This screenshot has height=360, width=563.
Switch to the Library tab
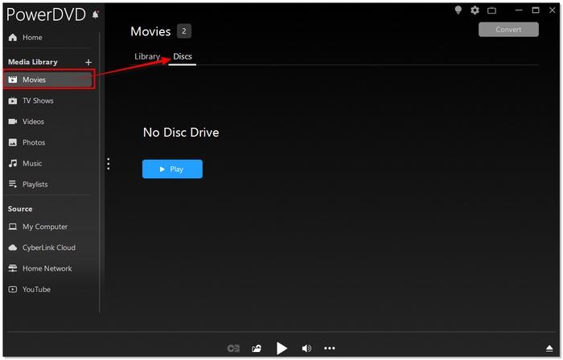pos(147,57)
